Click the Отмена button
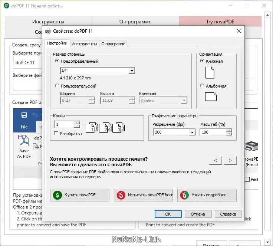The width and height of the screenshot is (273, 246). click(x=198, y=214)
